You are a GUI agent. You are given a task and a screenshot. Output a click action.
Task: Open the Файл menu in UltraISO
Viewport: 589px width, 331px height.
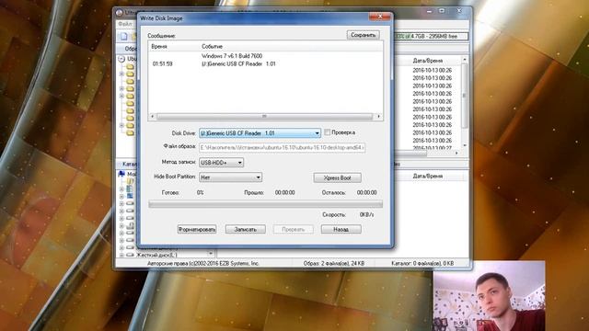(125, 24)
